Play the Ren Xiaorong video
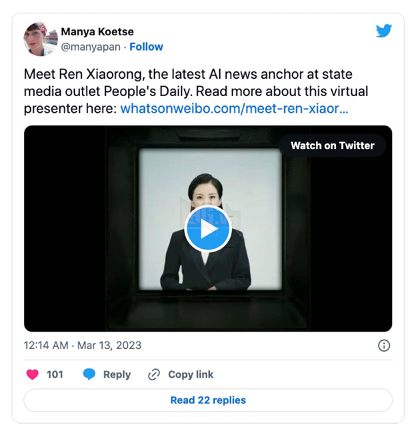Screen dimensions: 420x431 [207, 229]
